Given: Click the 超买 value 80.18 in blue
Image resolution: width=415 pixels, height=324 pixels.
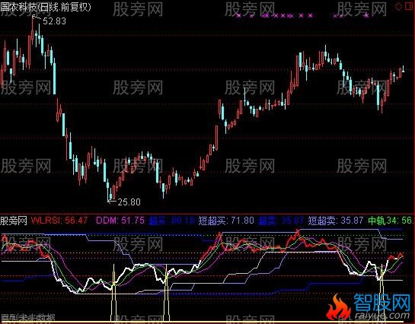Looking at the screenshot, I should [x=172, y=220].
